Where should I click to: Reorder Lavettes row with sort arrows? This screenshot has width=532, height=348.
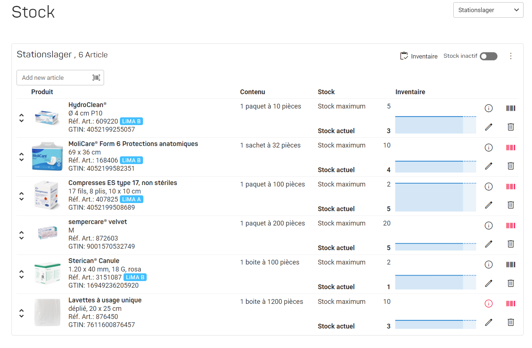pyautogui.click(x=22, y=313)
